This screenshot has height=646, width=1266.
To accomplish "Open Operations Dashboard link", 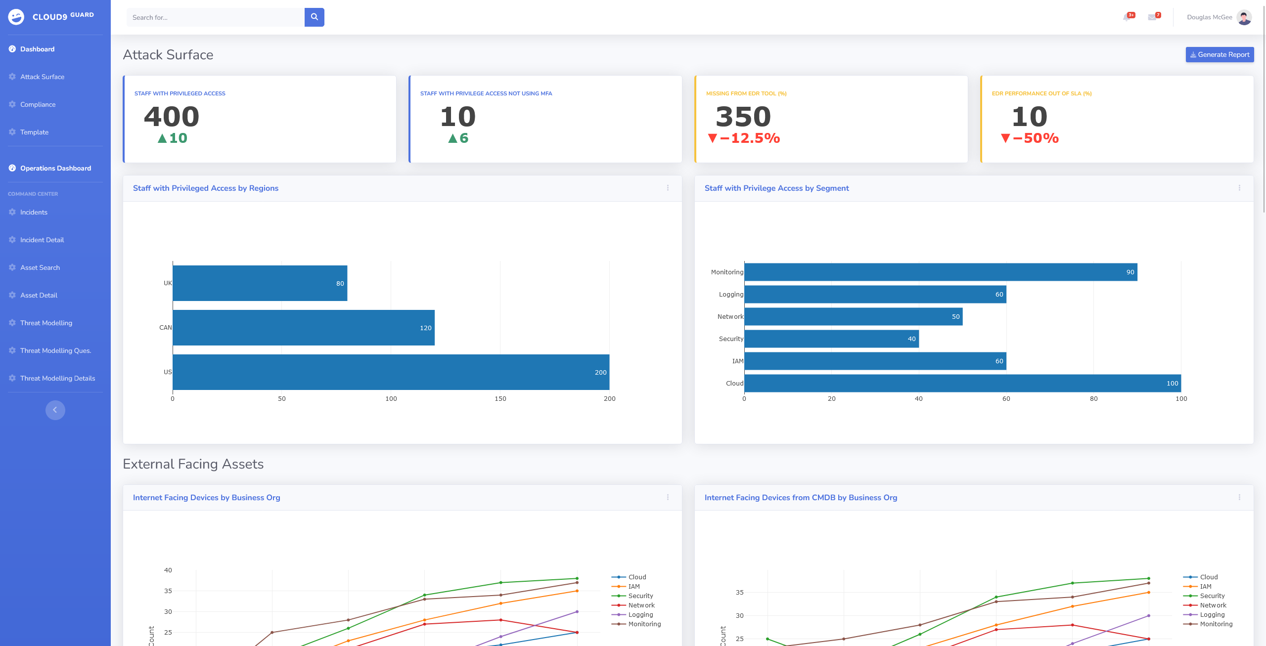I will click(x=55, y=168).
